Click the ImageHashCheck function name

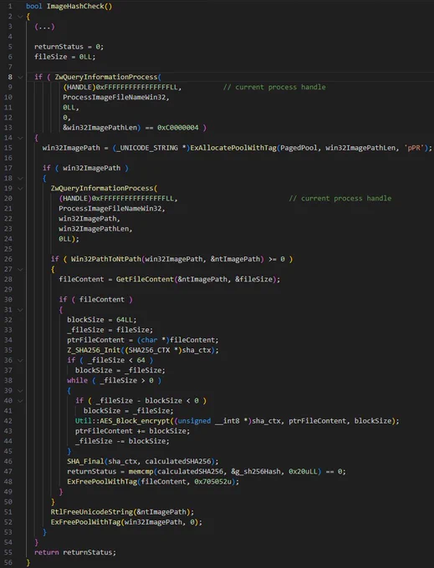(x=75, y=6)
